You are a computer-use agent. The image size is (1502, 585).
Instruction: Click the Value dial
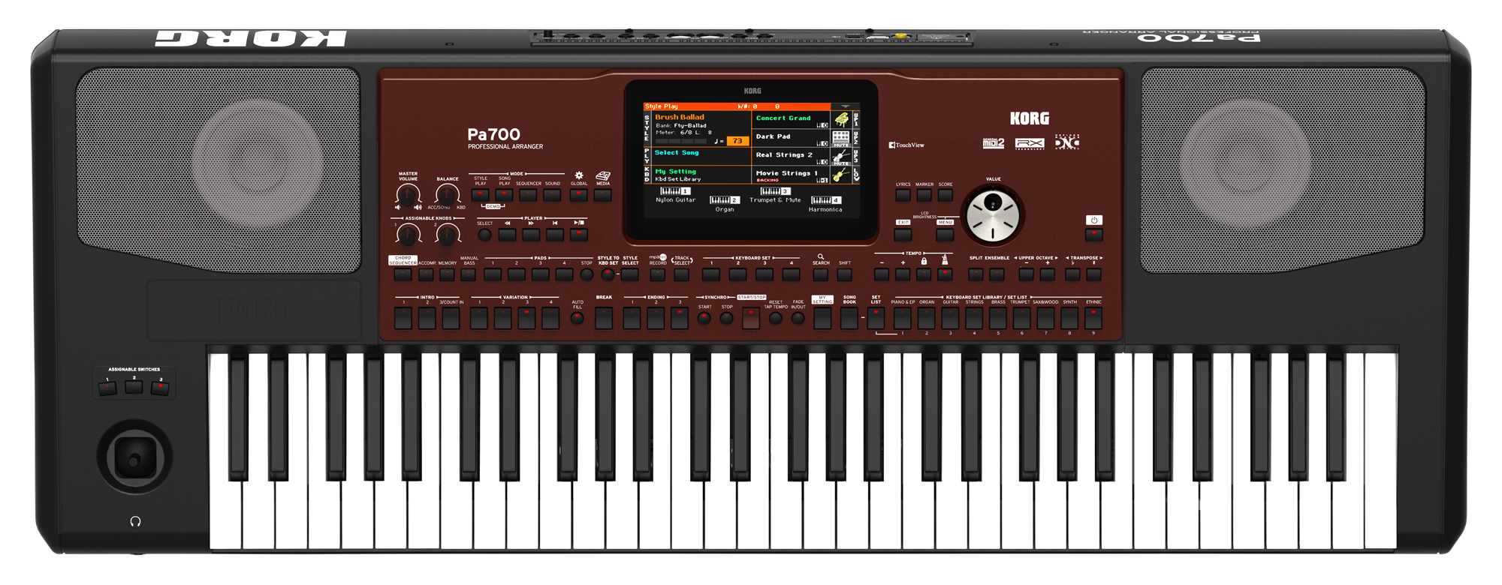(x=993, y=215)
